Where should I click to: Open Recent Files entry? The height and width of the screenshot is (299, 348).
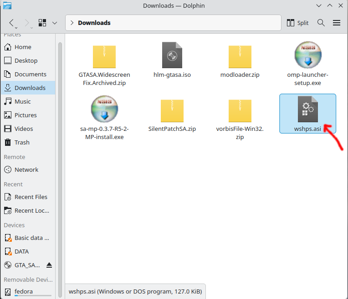coord(28,197)
